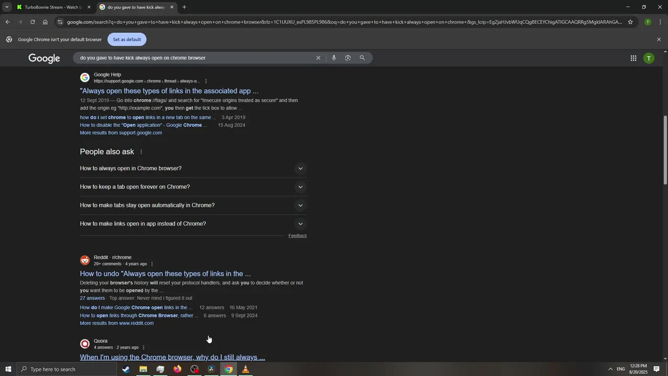The width and height of the screenshot is (668, 376).
Task: Close the TurboBonnie Stream tab
Action: pyautogui.click(x=89, y=7)
